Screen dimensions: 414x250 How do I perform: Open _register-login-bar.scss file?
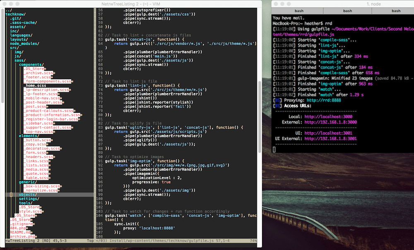[51, 119]
